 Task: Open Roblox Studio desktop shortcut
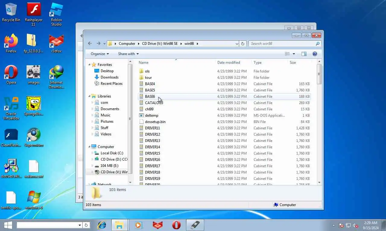pyautogui.click(x=56, y=14)
